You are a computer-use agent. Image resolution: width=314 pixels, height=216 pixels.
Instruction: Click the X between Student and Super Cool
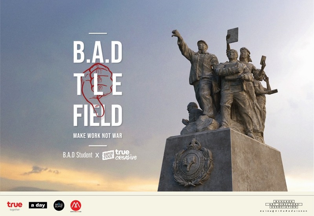click(97, 155)
